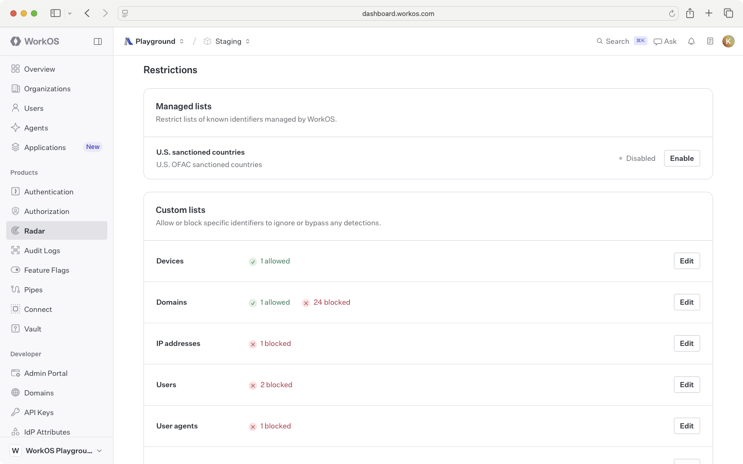Show Safari tab overview
743x464 pixels.
tap(729, 13)
